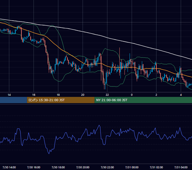The image size is (192, 170).
Task: Click the hour label 18 on the time axis
Action: (x=58, y=95)
